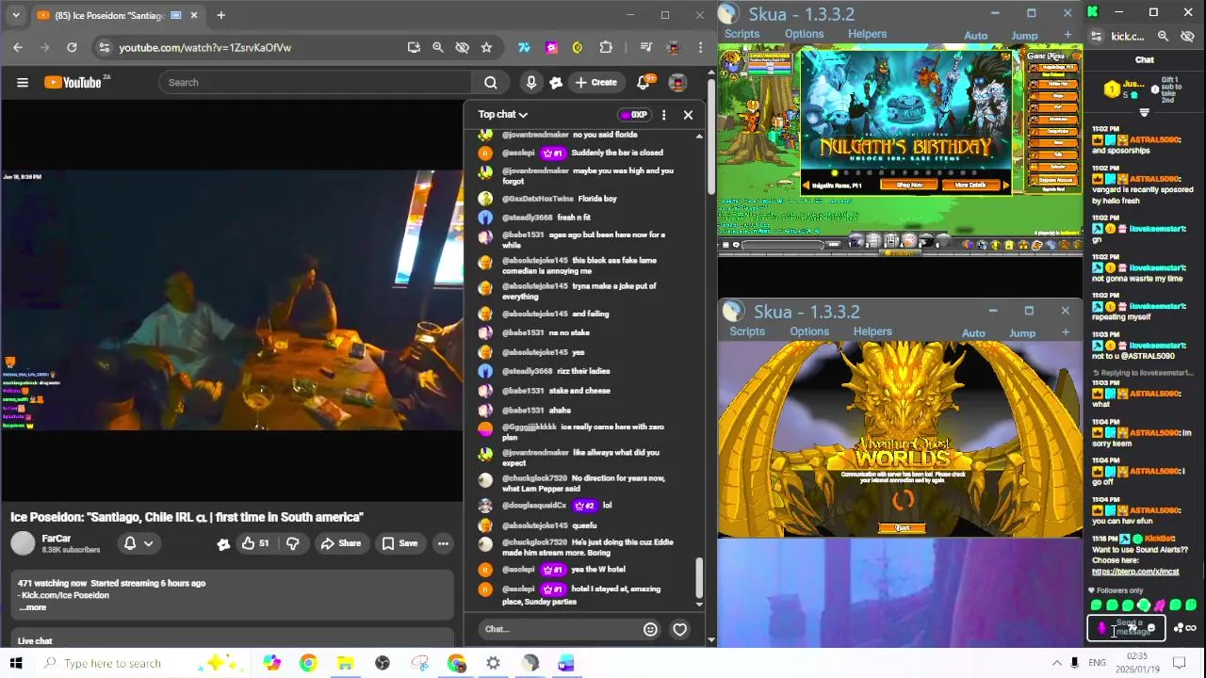Image resolution: width=1206 pixels, height=678 pixels.
Task: Expand the Chrome tab search dropdown
Action: pyautogui.click(x=15, y=15)
